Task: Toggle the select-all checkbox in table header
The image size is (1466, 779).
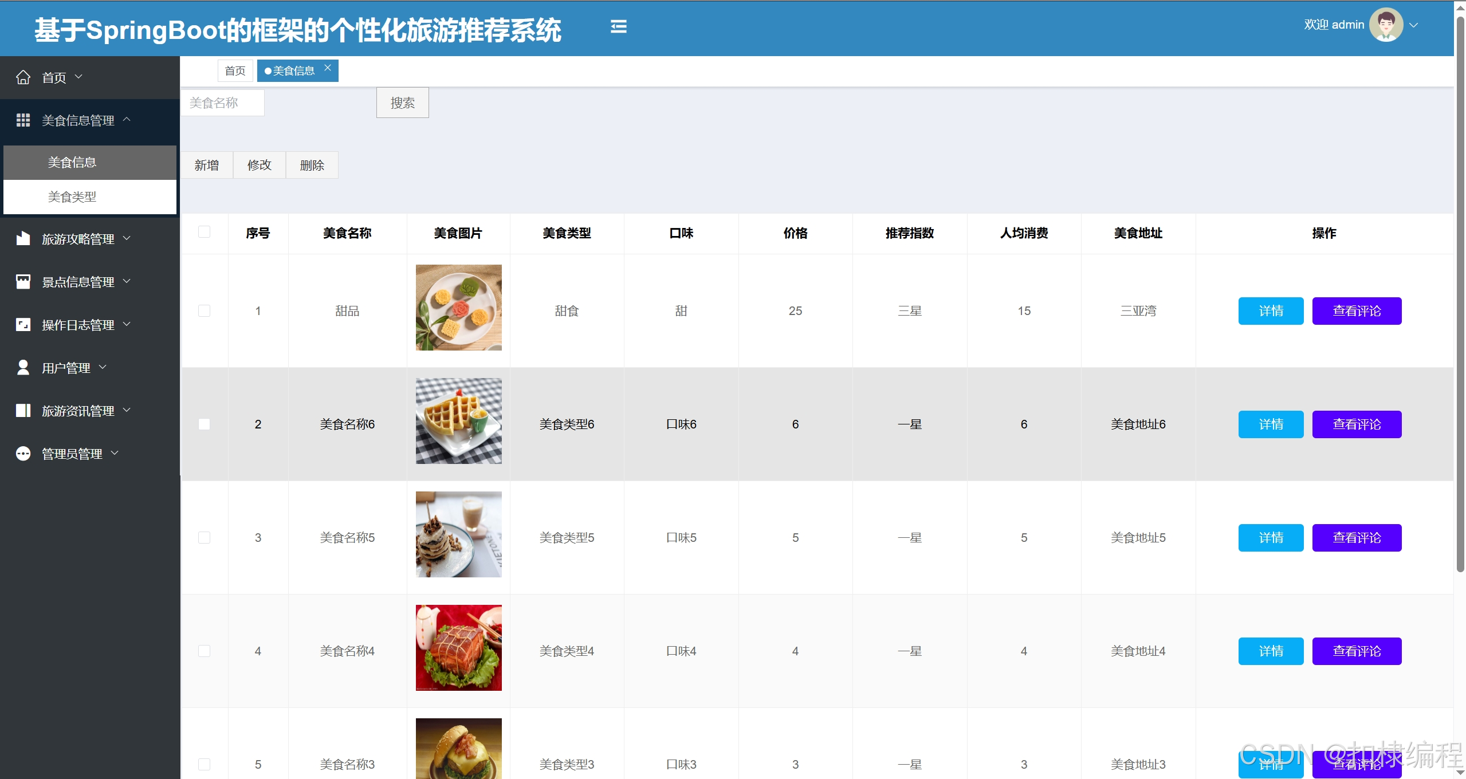Action: (x=204, y=232)
